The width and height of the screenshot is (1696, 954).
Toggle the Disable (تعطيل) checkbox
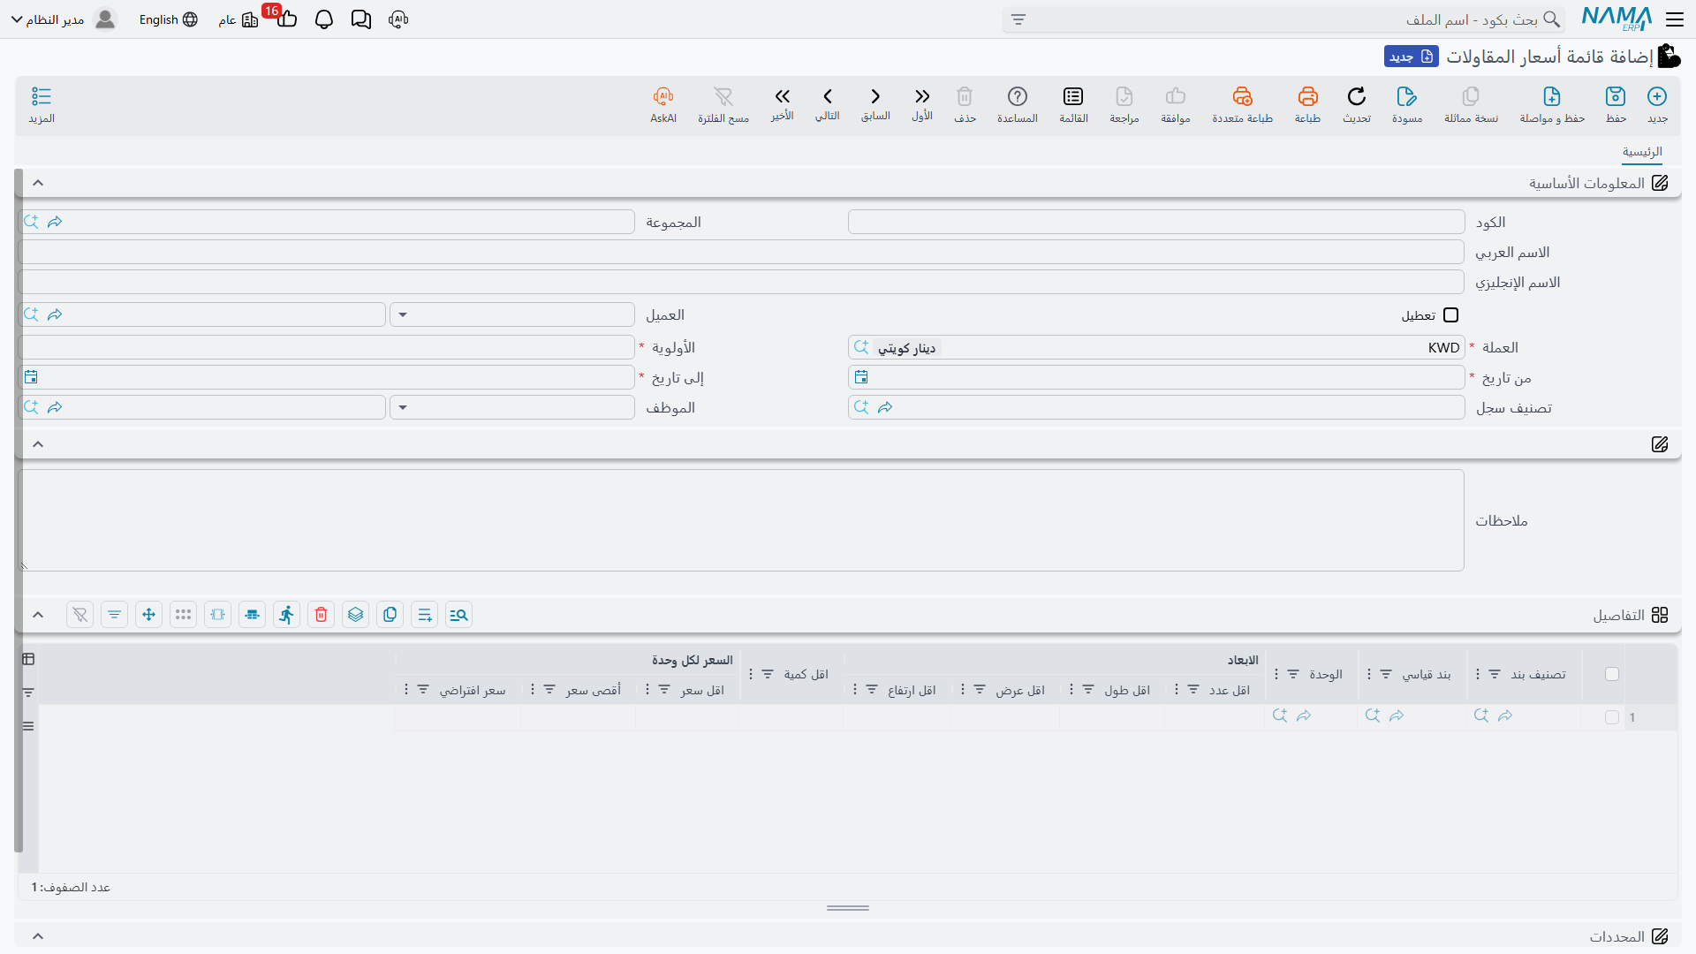click(1451, 315)
